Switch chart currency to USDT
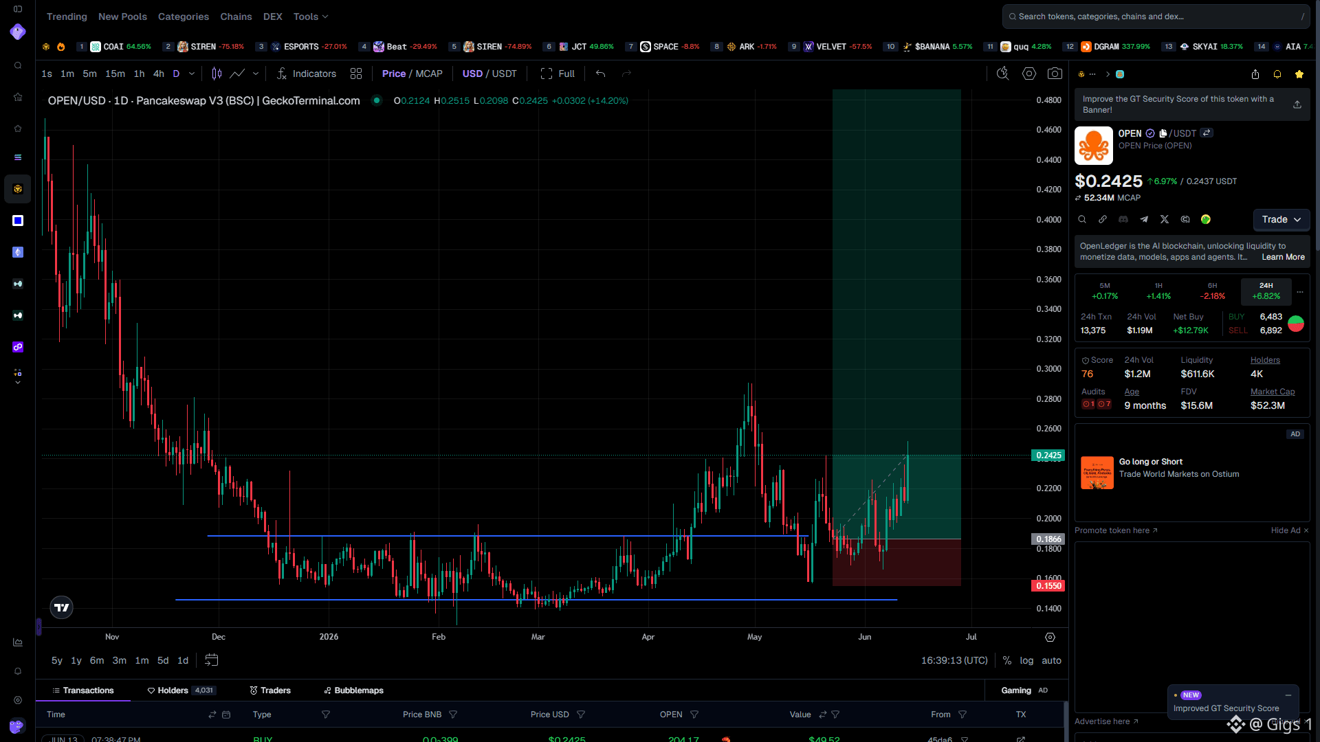This screenshot has width=1320, height=742. click(x=505, y=74)
